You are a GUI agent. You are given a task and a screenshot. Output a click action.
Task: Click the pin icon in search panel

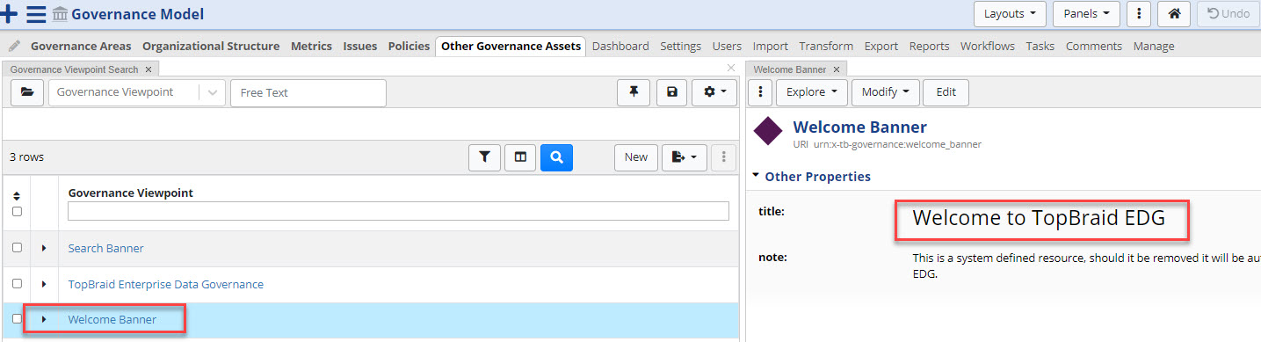634,91
